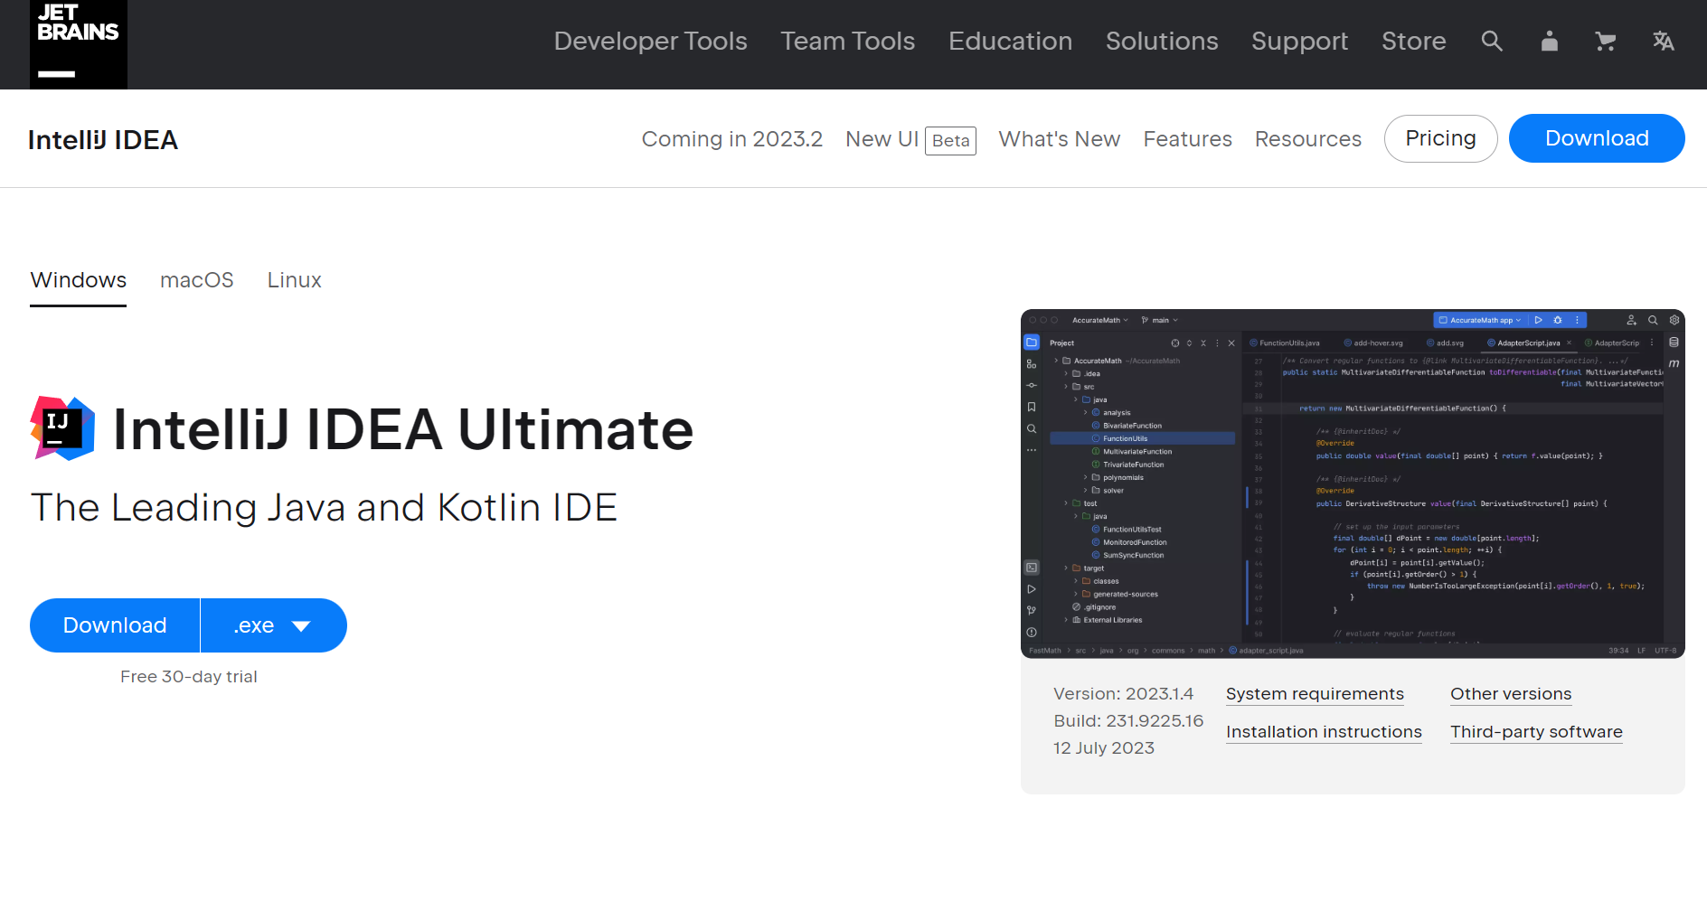Viewport: 1707px width, 911px height.
Task: Open Third-party software information
Action: point(1536,732)
